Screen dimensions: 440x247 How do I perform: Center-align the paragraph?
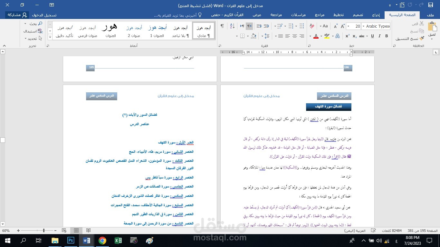coord(295,36)
